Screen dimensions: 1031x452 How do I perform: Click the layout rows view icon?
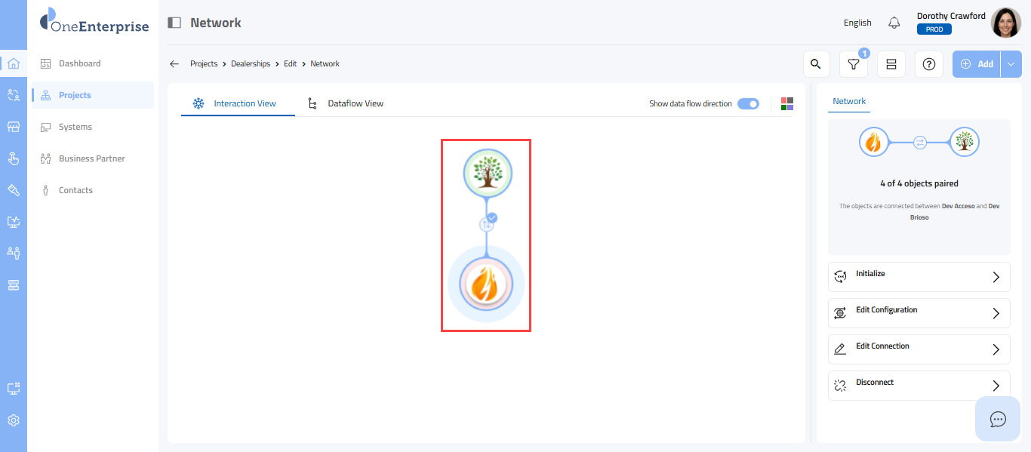click(891, 64)
